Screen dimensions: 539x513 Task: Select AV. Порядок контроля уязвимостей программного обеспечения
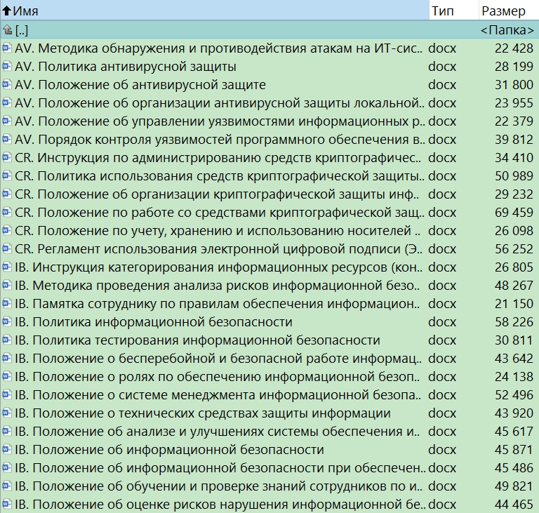pyautogui.click(x=269, y=139)
